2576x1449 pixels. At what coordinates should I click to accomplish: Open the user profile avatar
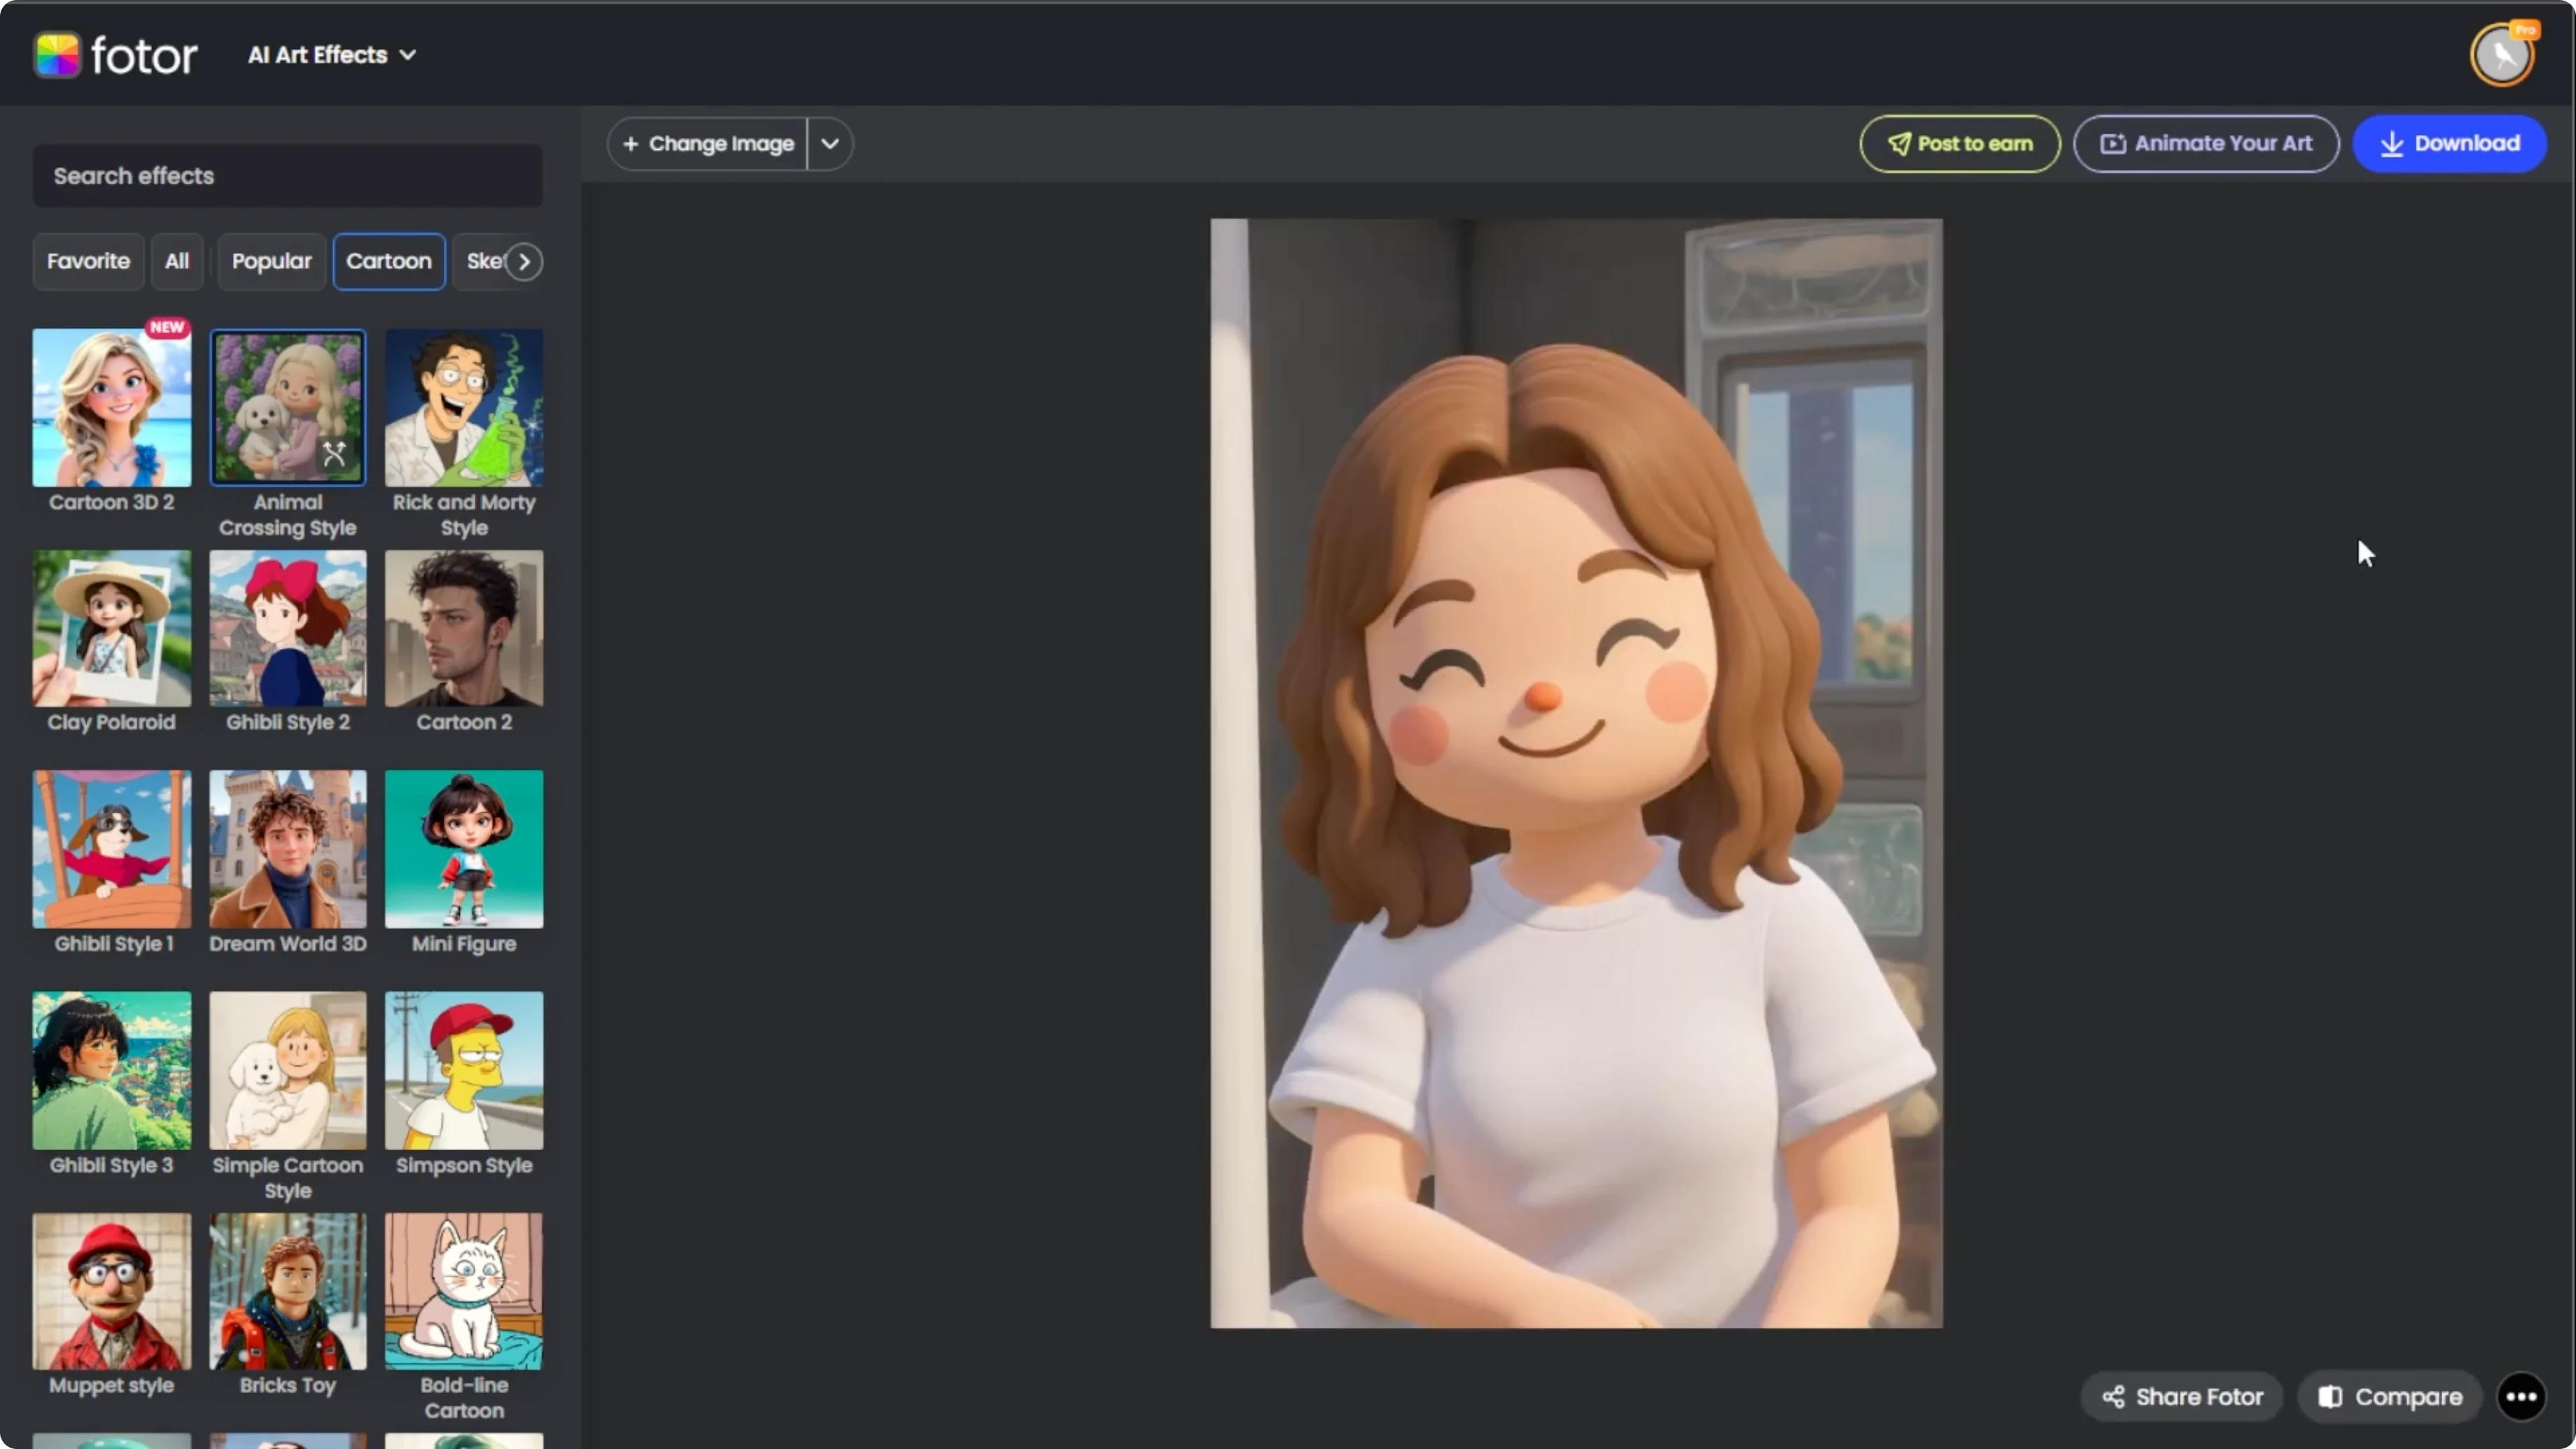(x=2502, y=54)
